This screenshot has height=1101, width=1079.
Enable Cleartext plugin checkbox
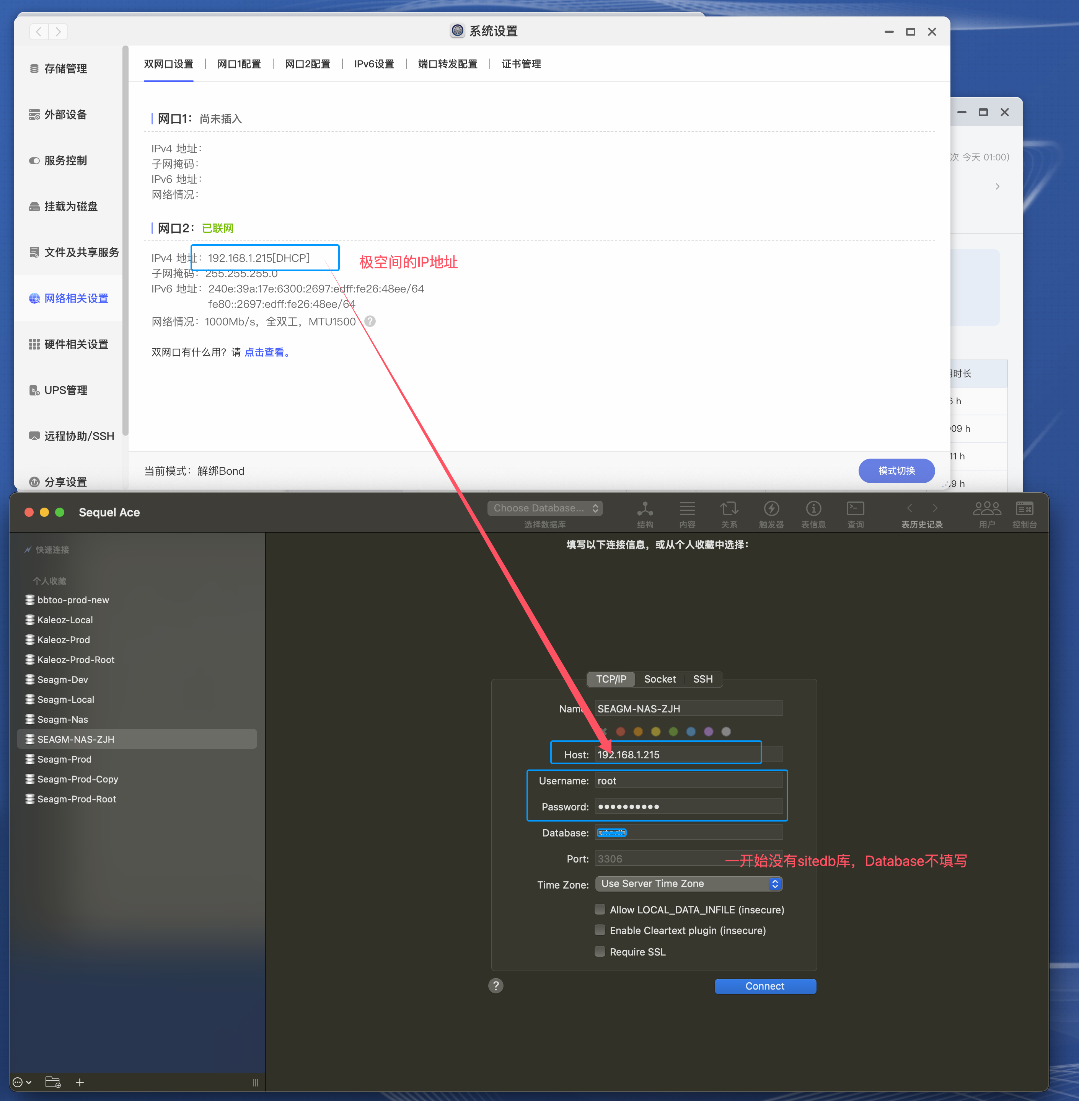point(600,930)
